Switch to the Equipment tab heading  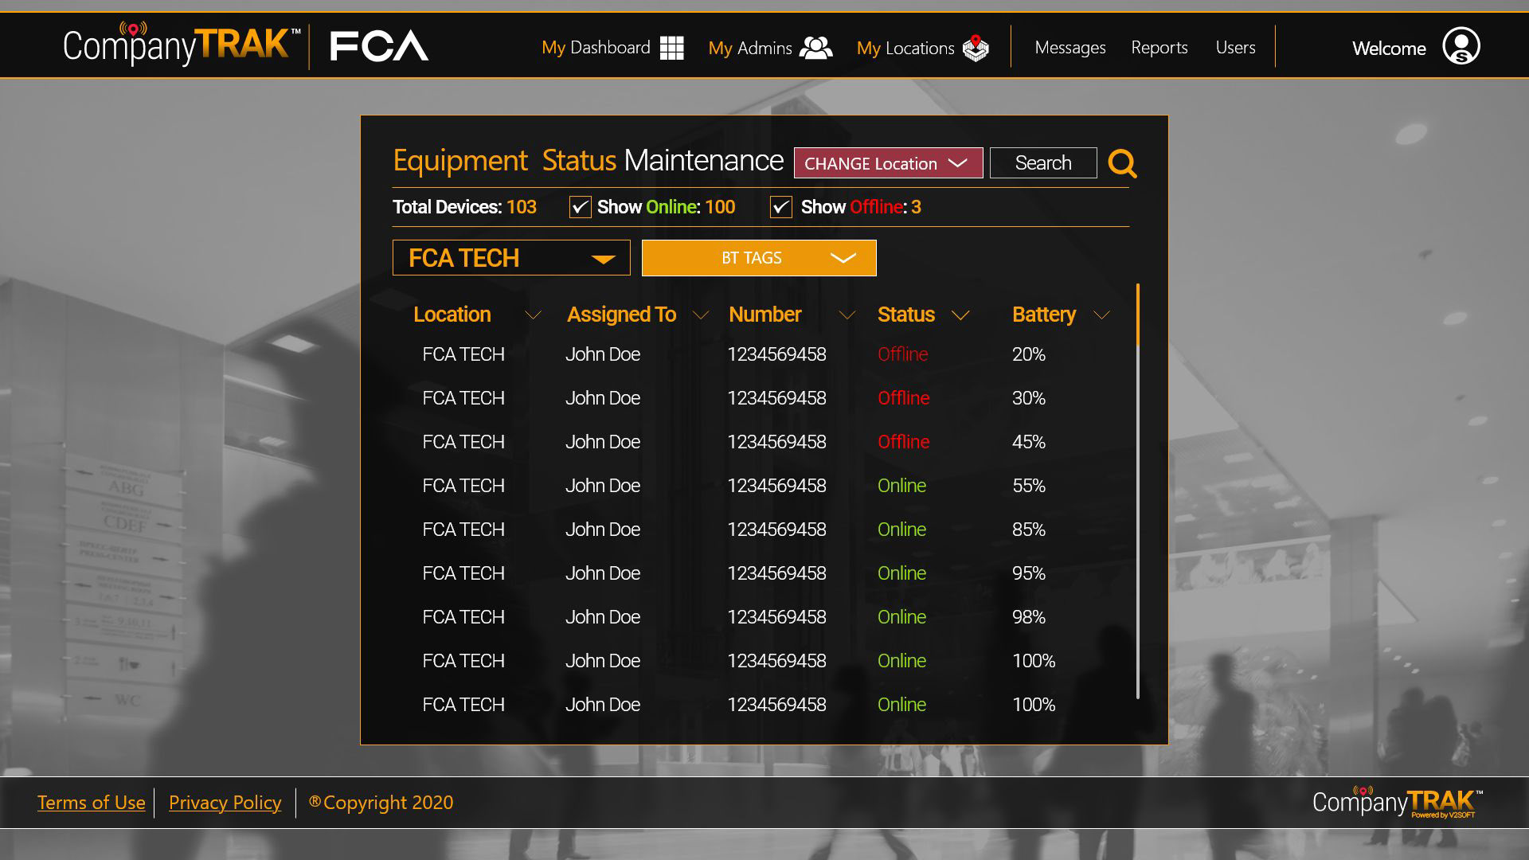(x=460, y=162)
